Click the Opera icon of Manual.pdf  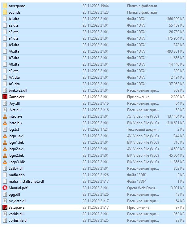click(x=5, y=188)
